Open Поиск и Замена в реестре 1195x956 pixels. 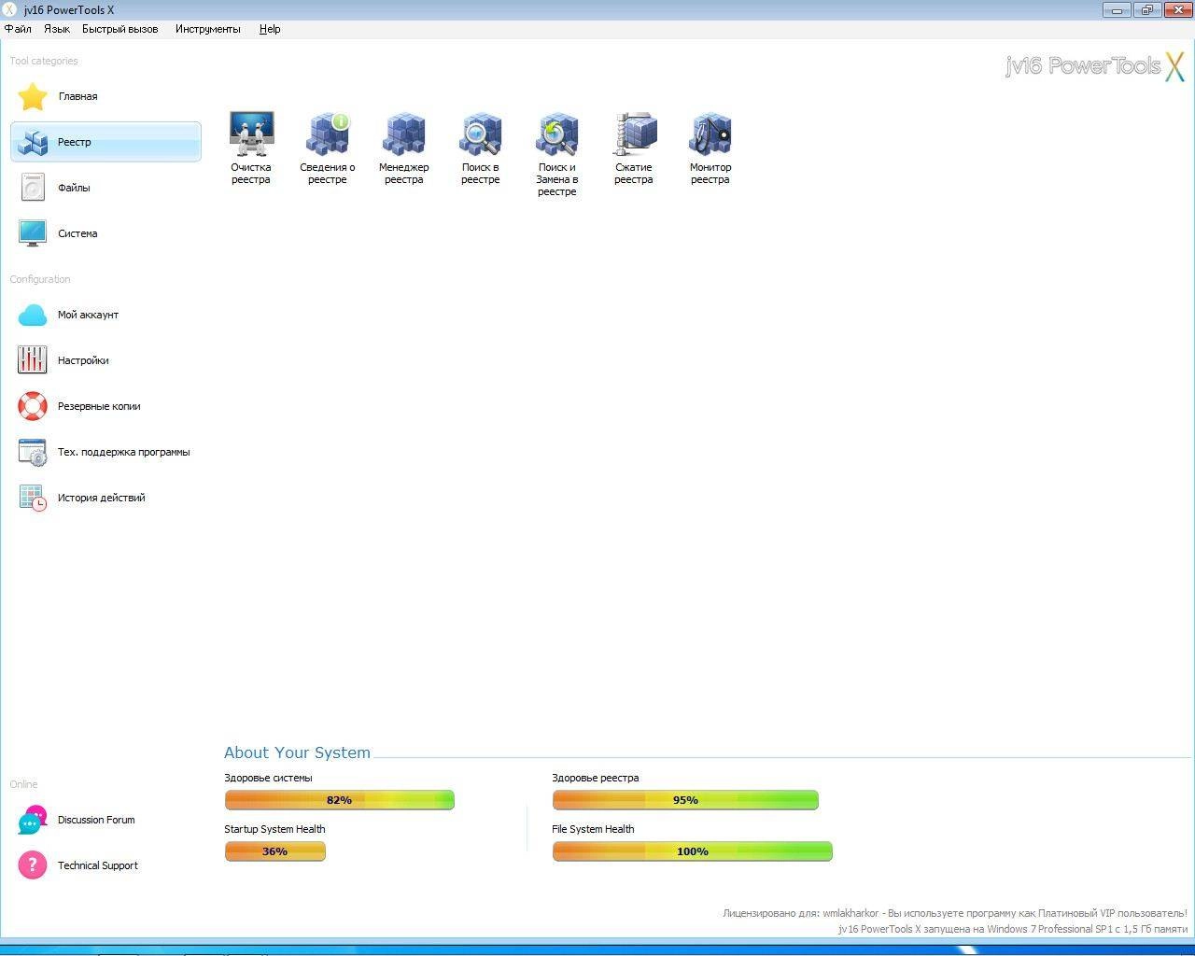[x=557, y=154]
